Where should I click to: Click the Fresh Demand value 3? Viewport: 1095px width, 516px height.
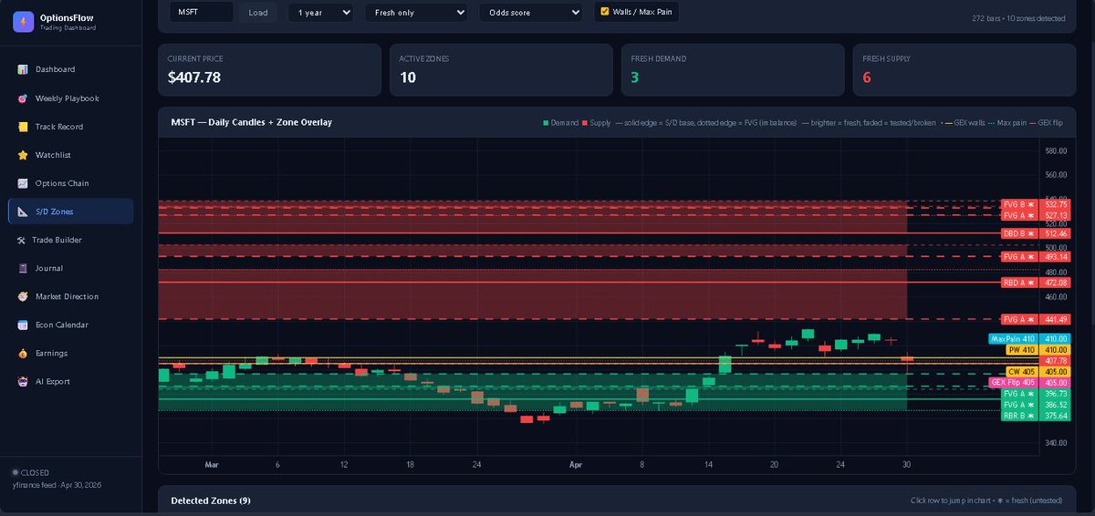pos(635,78)
